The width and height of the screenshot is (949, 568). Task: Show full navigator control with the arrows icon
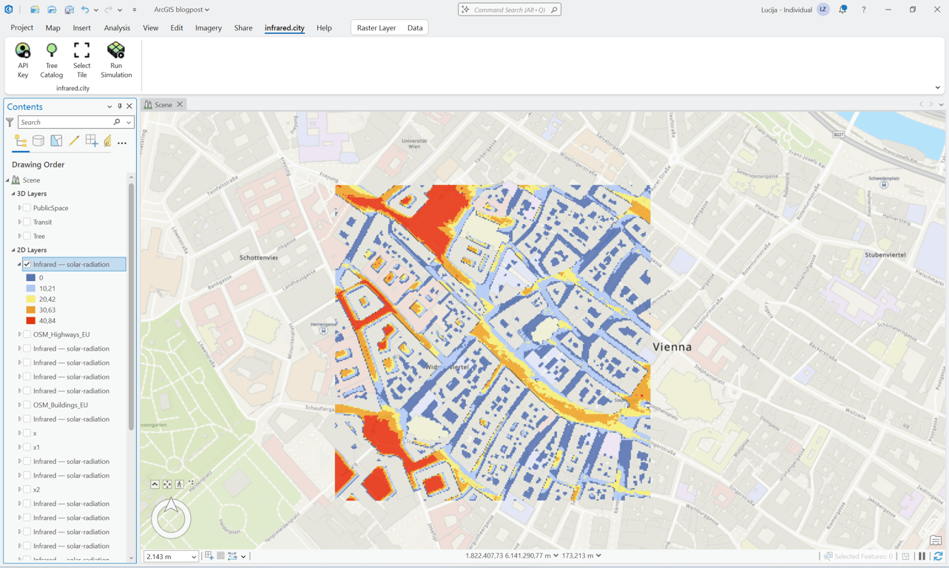[x=167, y=484]
